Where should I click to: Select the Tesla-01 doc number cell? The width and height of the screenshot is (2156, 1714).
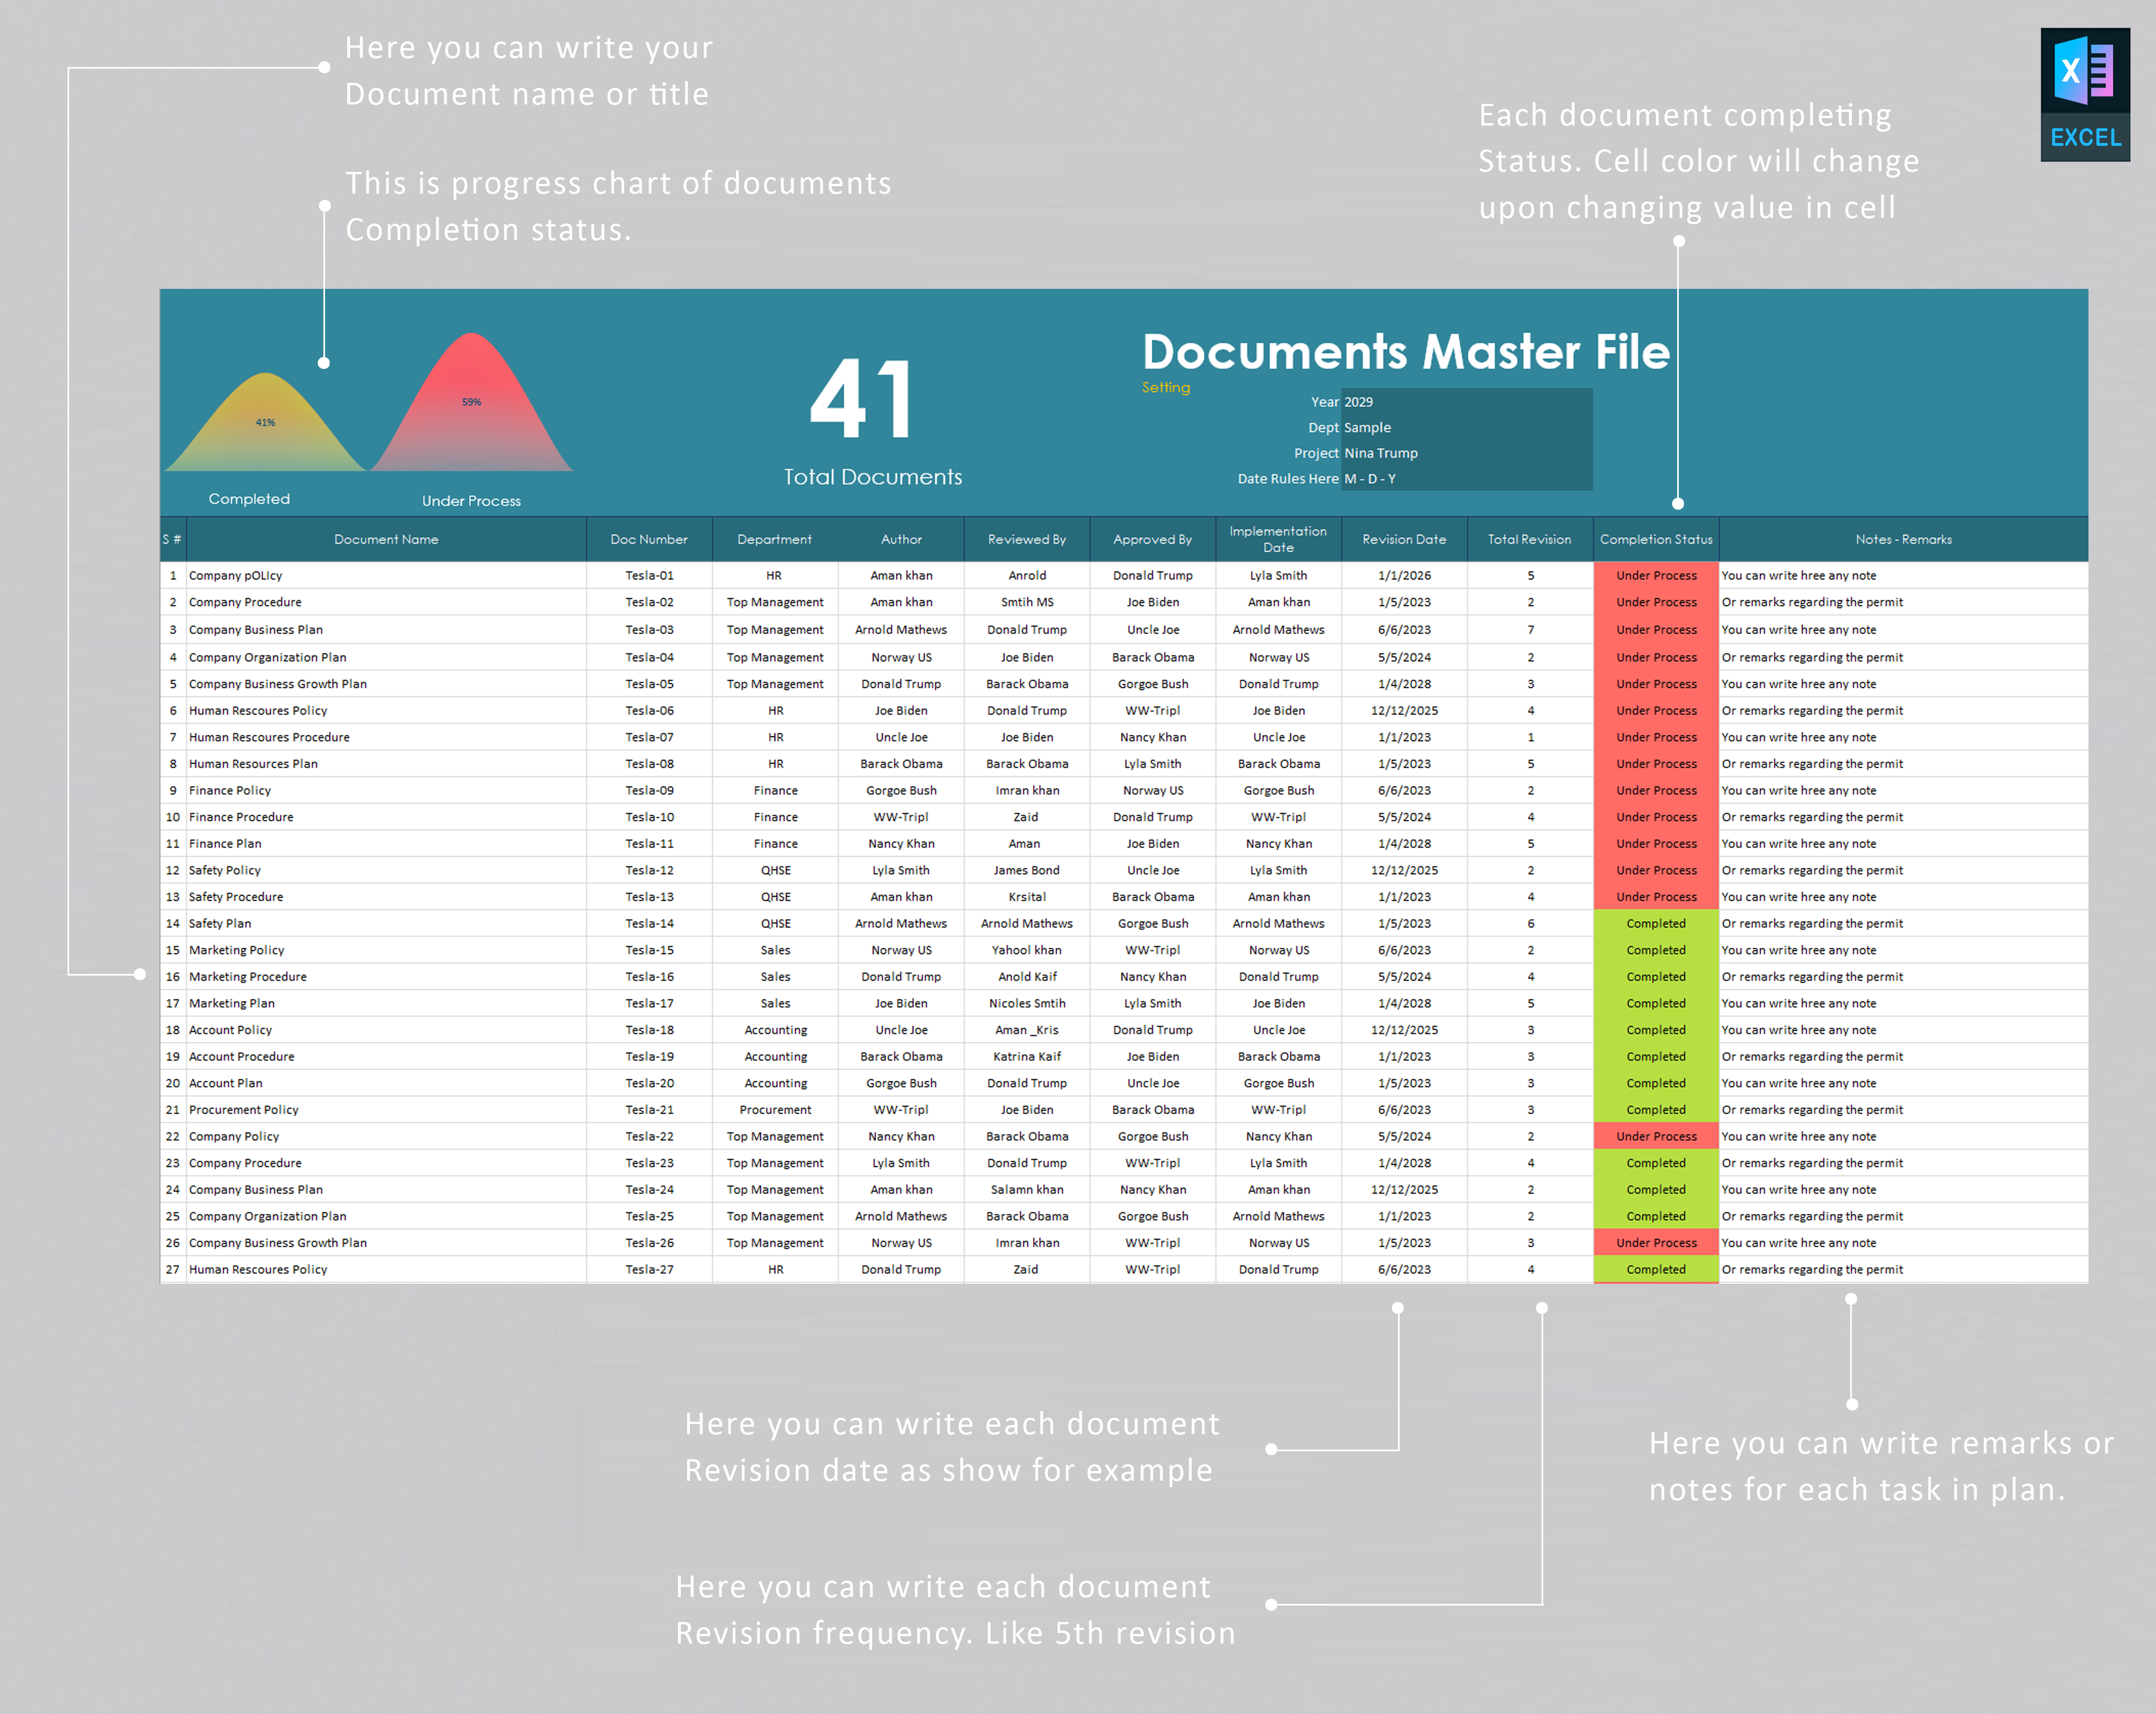[x=649, y=575]
